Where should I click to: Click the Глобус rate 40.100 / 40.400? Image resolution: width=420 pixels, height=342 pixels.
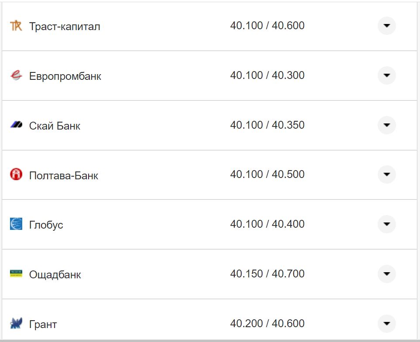coord(267,224)
